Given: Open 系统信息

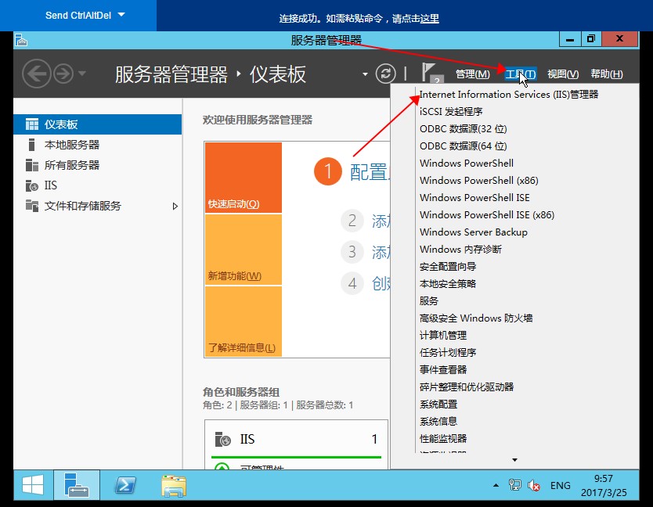Looking at the screenshot, I should pyautogui.click(x=438, y=421).
